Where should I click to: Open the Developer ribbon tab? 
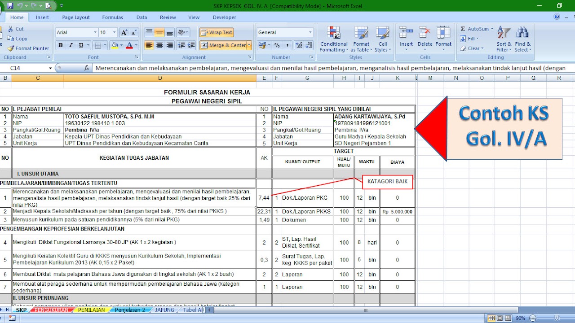[224, 17]
